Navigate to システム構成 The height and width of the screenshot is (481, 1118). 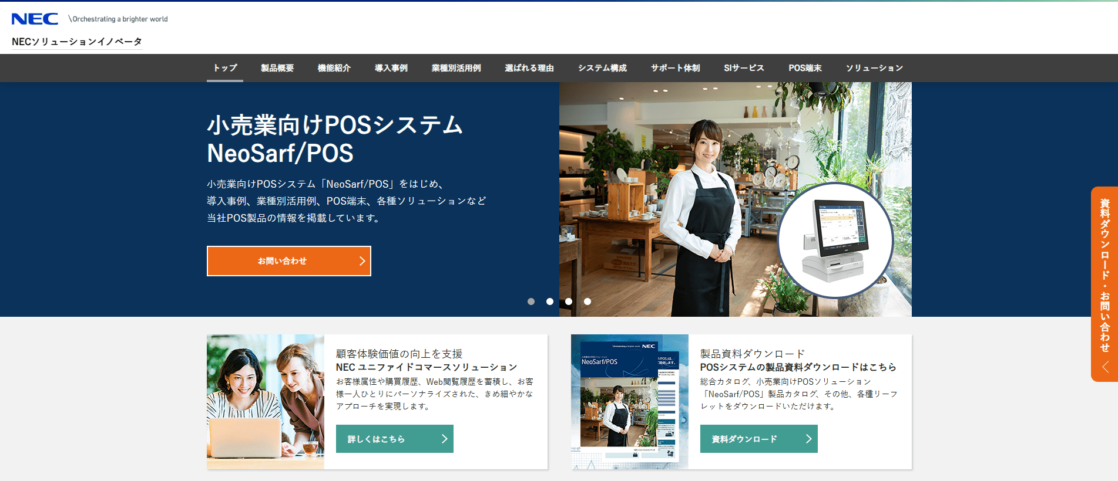[602, 68]
